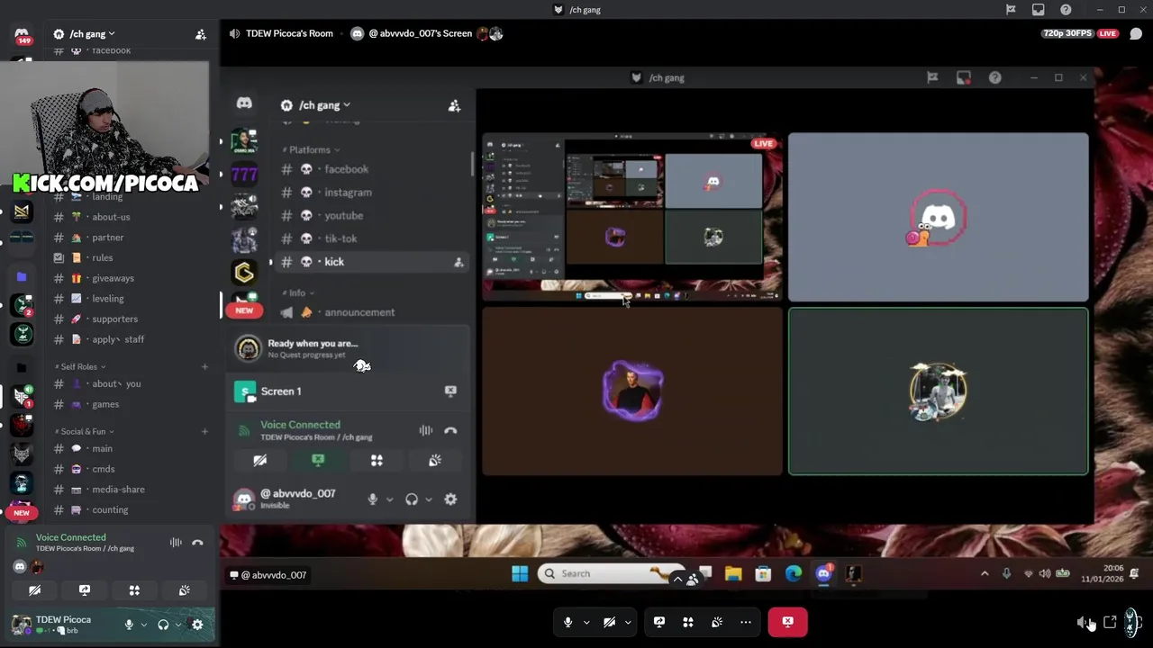Click Ready when you are quest banner
The height and width of the screenshot is (648, 1153).
(350, 348)
